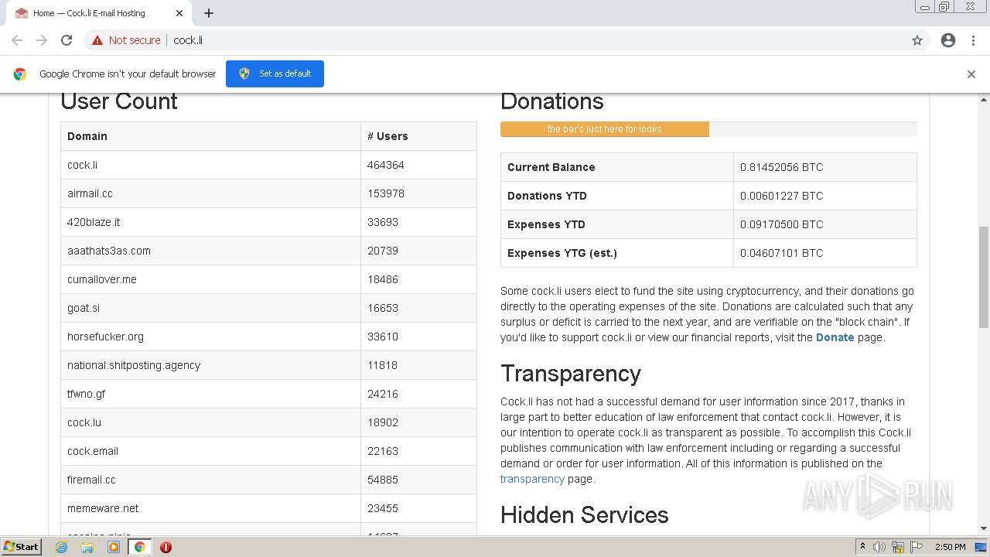Click the donations progress bar
The width and height of the screenshot is (990, 557).
(708, 129)
